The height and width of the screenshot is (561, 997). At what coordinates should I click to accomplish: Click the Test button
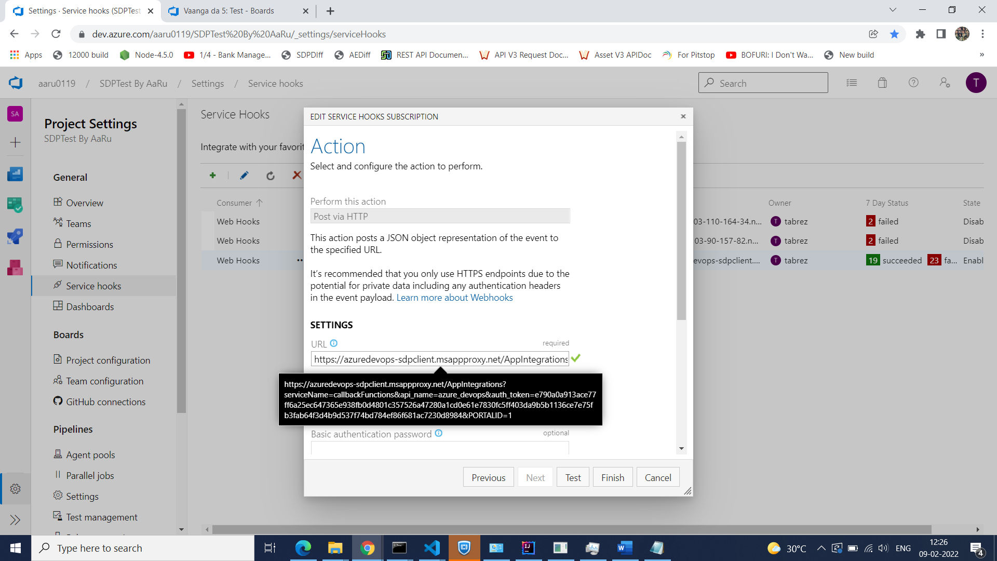(x=573, y=477)
